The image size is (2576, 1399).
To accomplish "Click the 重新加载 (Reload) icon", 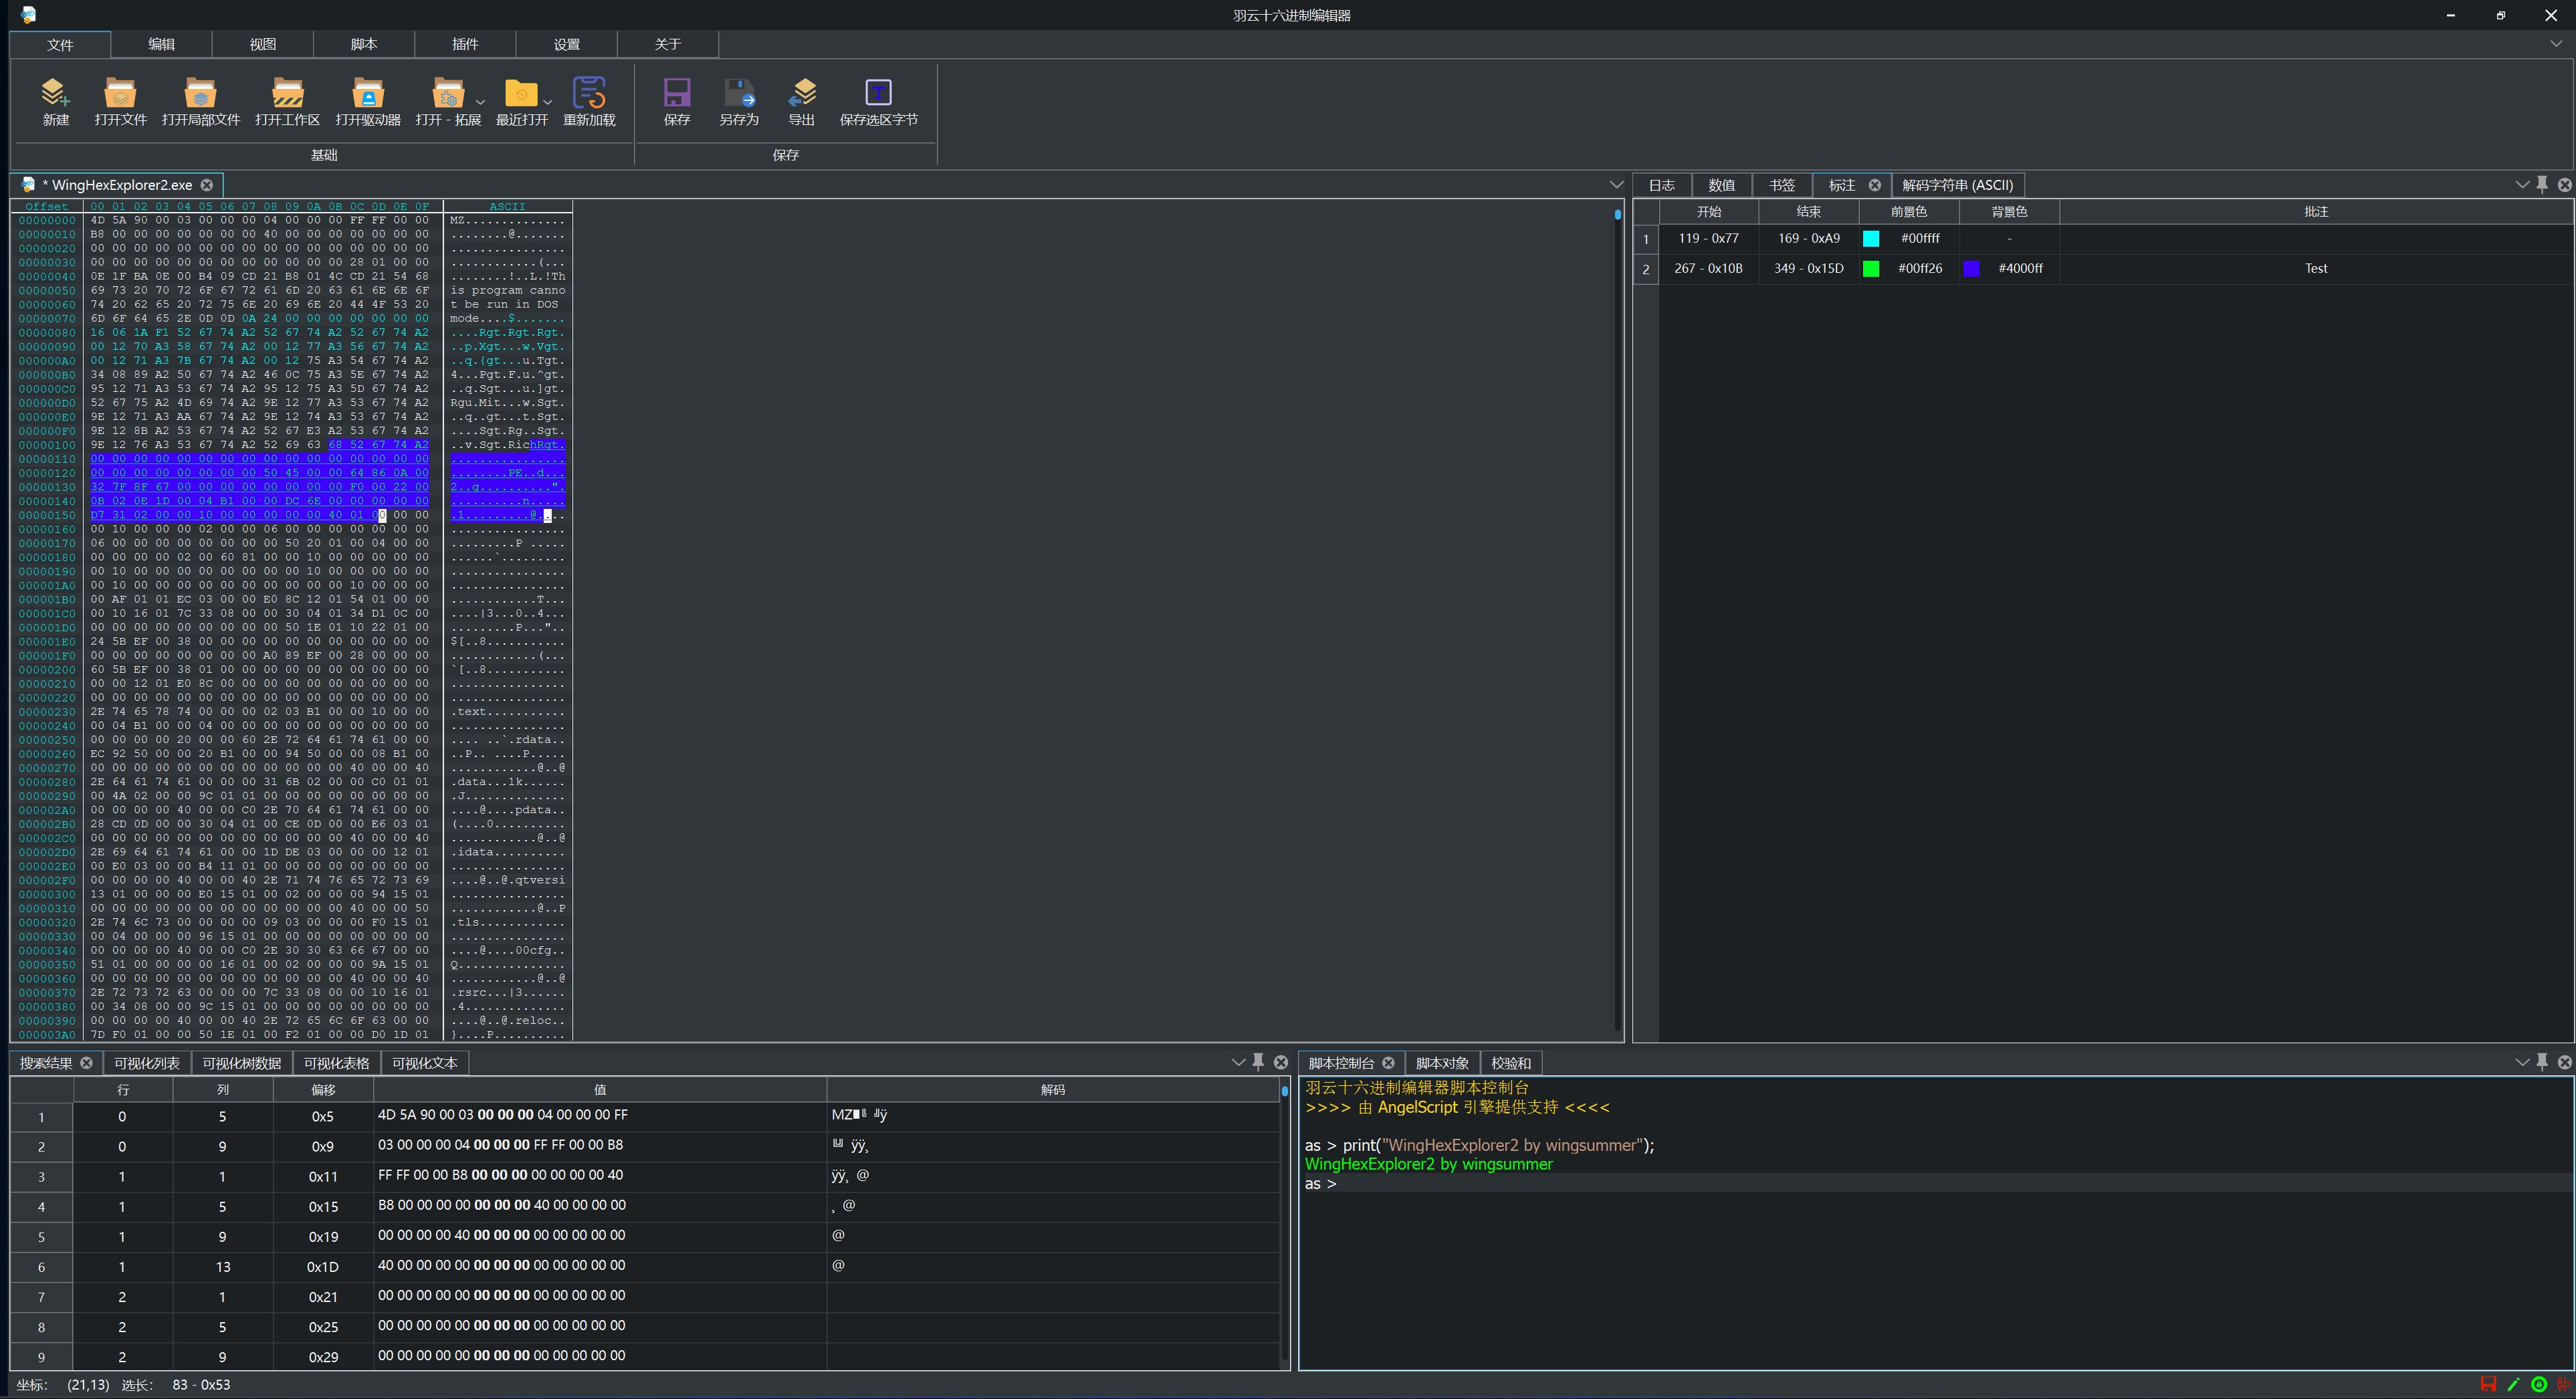I will point(588,93).
